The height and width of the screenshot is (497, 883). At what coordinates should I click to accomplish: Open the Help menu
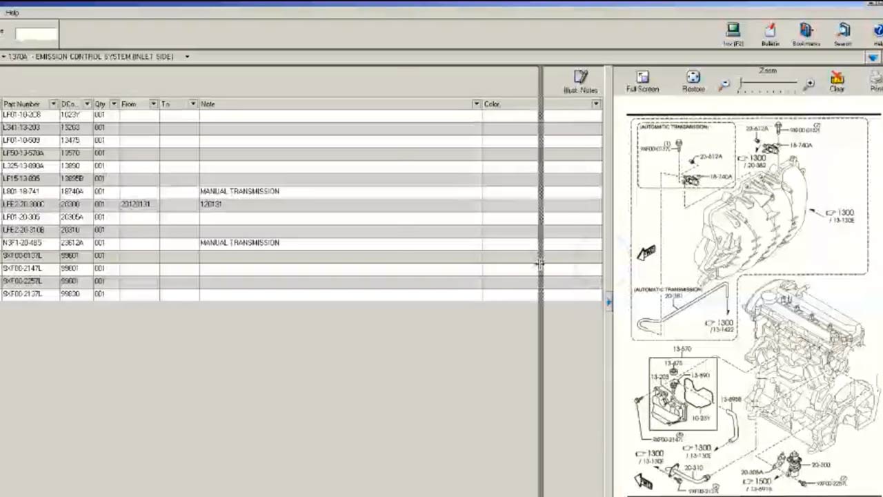click(12, 12)
